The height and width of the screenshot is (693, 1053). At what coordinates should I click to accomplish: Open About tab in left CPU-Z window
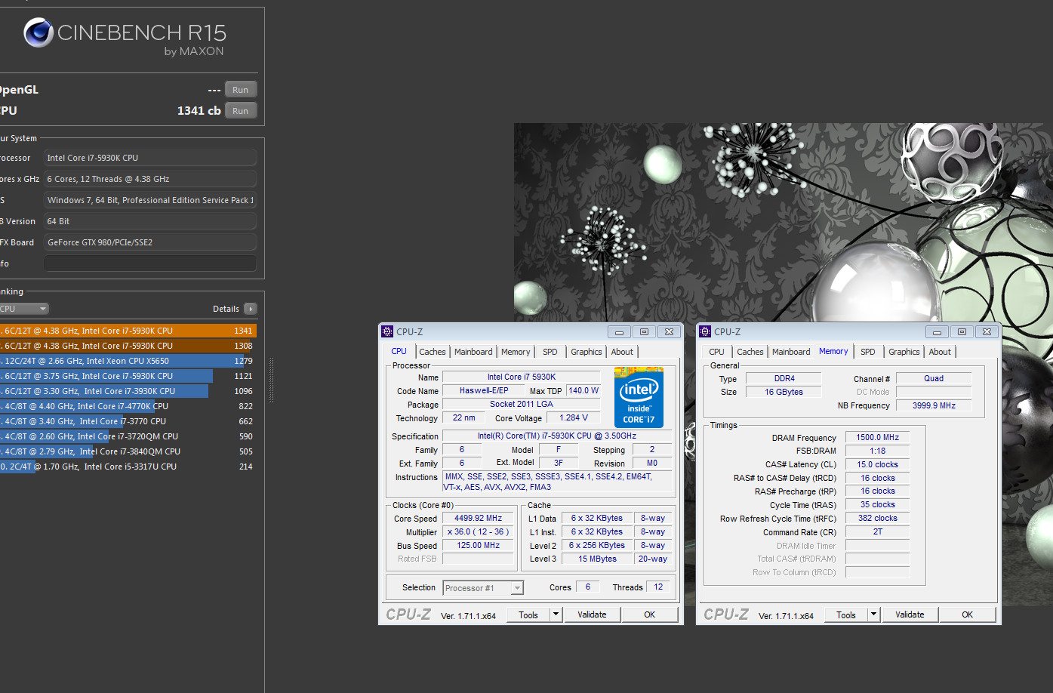pyautogui.click(x=622, y=352)
